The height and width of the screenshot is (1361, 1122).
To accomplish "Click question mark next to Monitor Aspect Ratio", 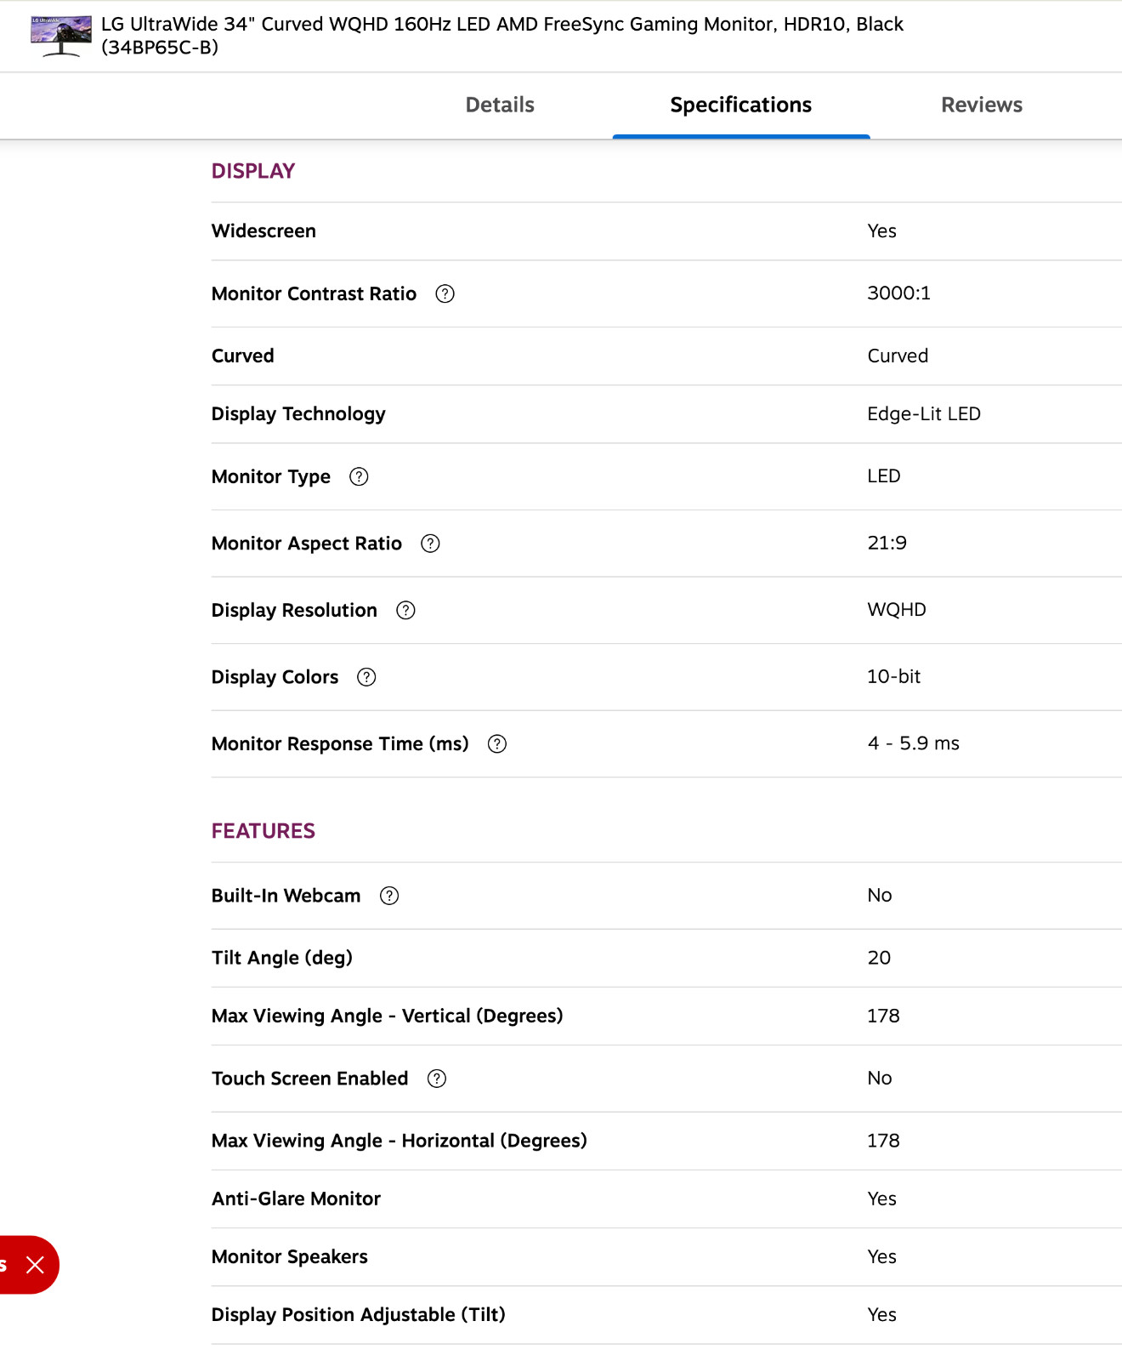I will click(430, 544).
